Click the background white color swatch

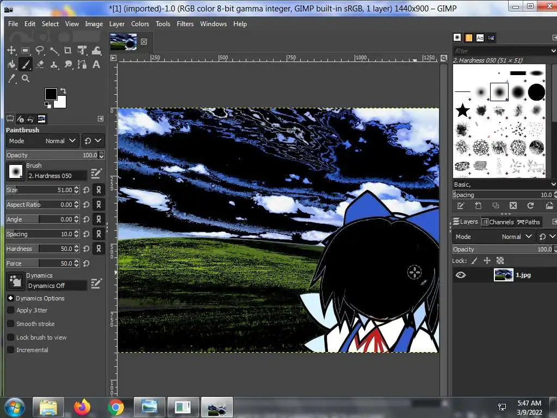pos(61,103)
